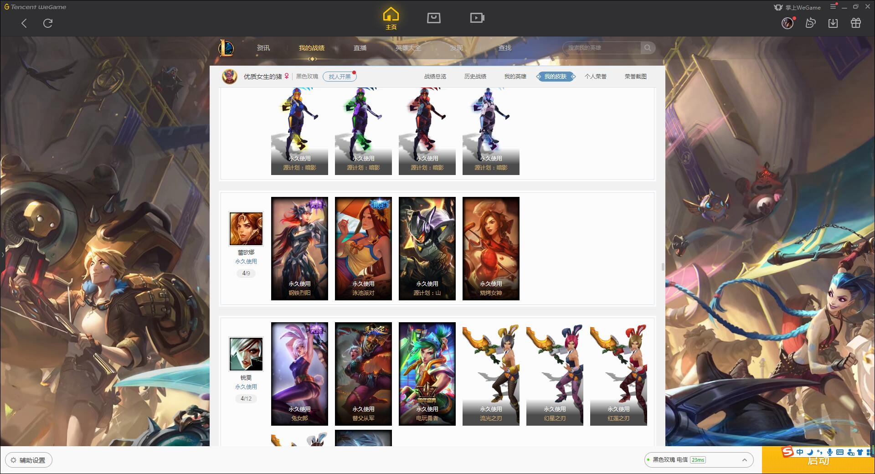Open the gift box icon

coord(856,23)
